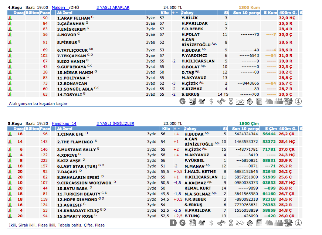Click the G icon below race 4
This screenshot has height=235, width=322.
click(182, 101)
